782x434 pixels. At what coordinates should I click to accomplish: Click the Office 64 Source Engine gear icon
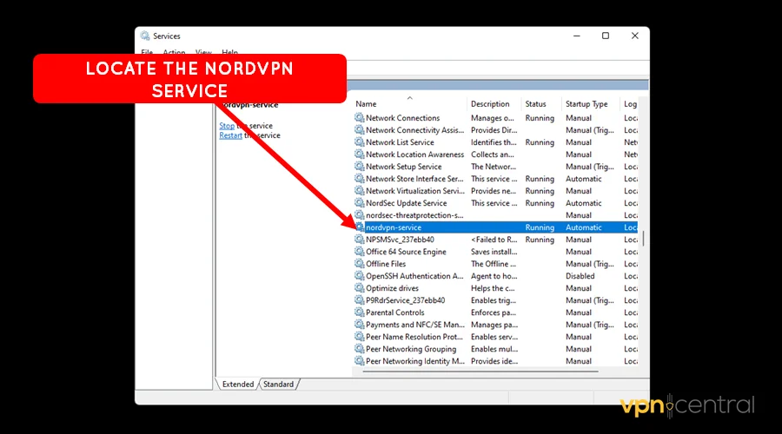359,251
